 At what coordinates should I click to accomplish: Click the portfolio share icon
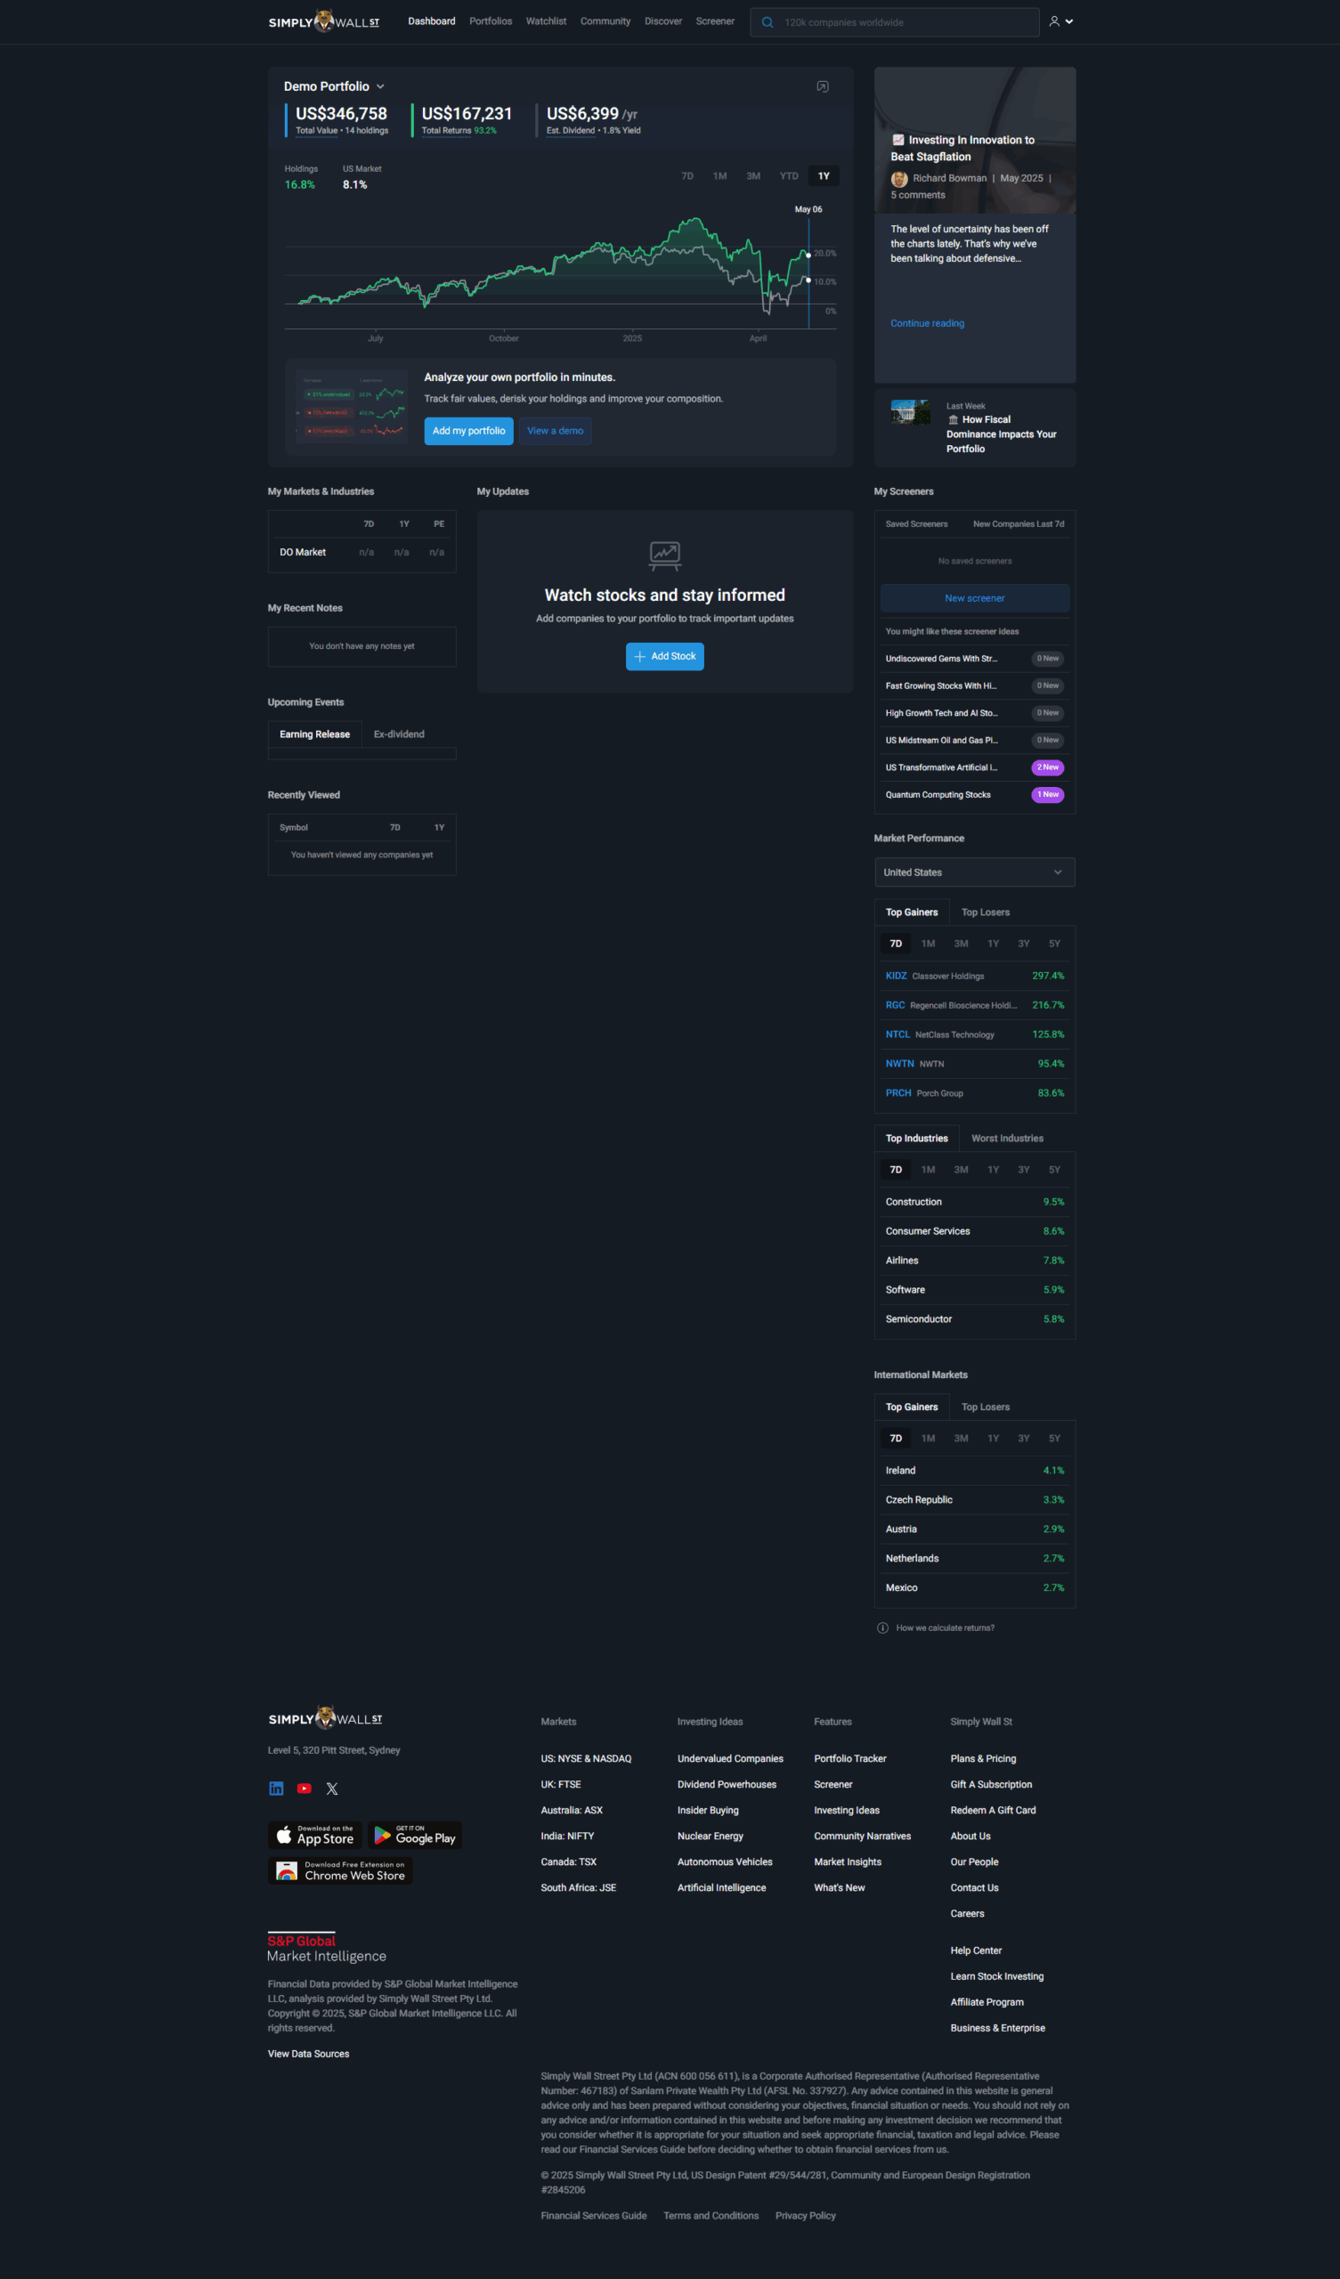pyautogui.click(x=823, y=87)
